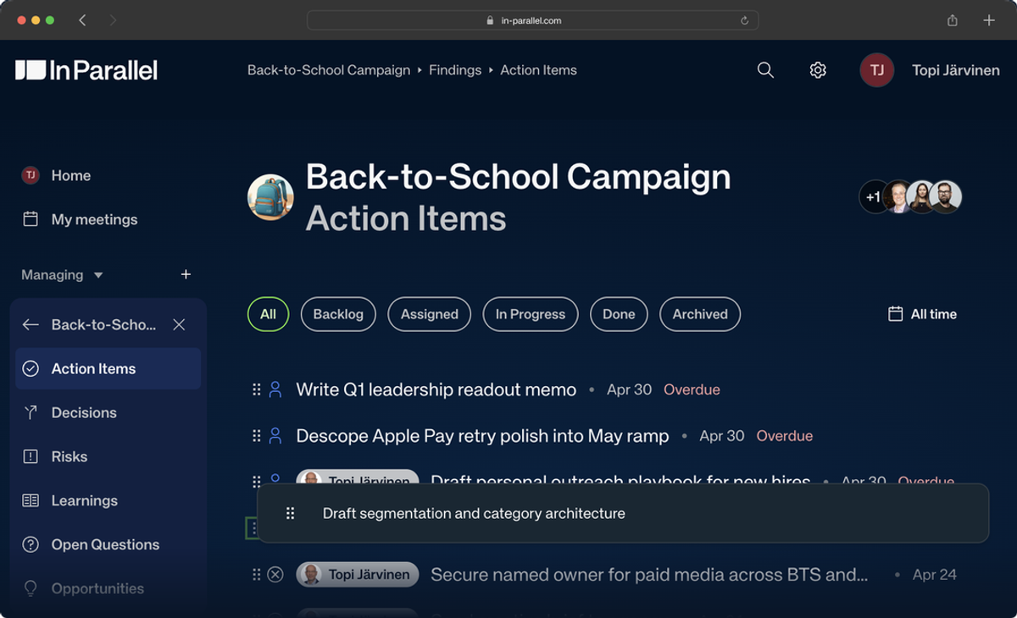Click assignee icon on Write Q1 memo row

(275, 389)
